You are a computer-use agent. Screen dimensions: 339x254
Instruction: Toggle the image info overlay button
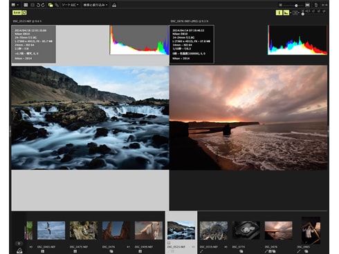pyautogui.click(x=279, y=12)
